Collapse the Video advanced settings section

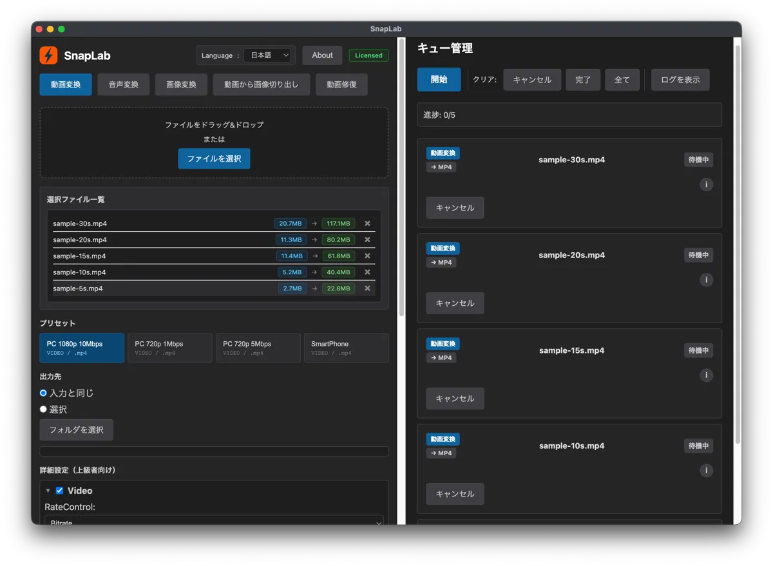click(x=48, y=490)
